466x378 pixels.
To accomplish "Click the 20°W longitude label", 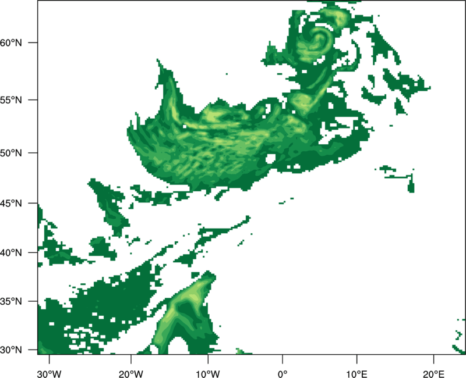I will click(131, 374).
